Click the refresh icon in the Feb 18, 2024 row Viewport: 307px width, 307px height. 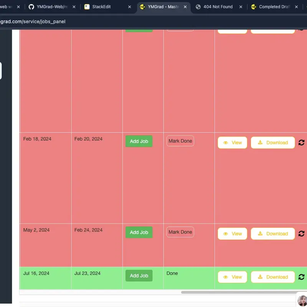tap(301, 142)
